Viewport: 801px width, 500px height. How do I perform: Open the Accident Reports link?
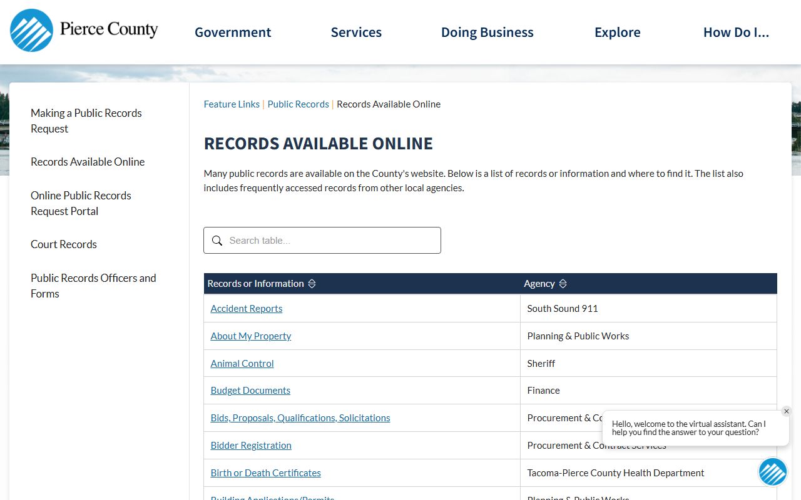[x=247, y=309]
